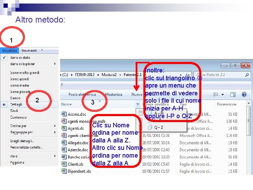253x190 pixels.
Task: Click size 136 KB cell
Action: pos(232,121)
